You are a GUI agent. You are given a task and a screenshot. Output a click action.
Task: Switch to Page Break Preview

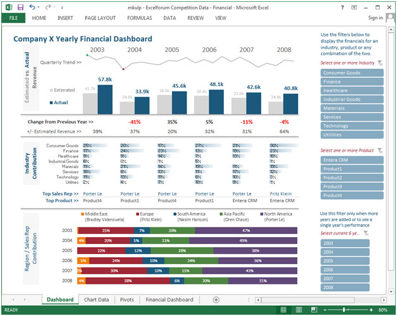(x=314, y=310)
